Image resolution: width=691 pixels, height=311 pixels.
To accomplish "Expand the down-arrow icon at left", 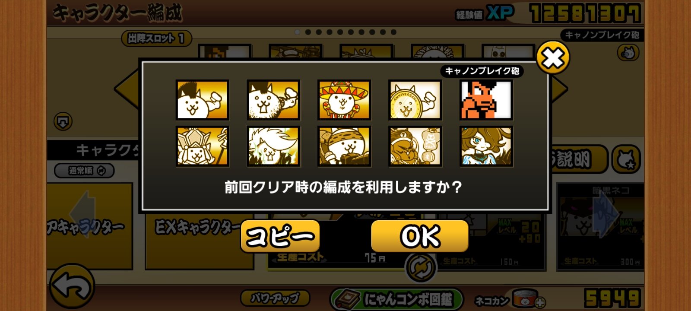I will tap(63, 121).
